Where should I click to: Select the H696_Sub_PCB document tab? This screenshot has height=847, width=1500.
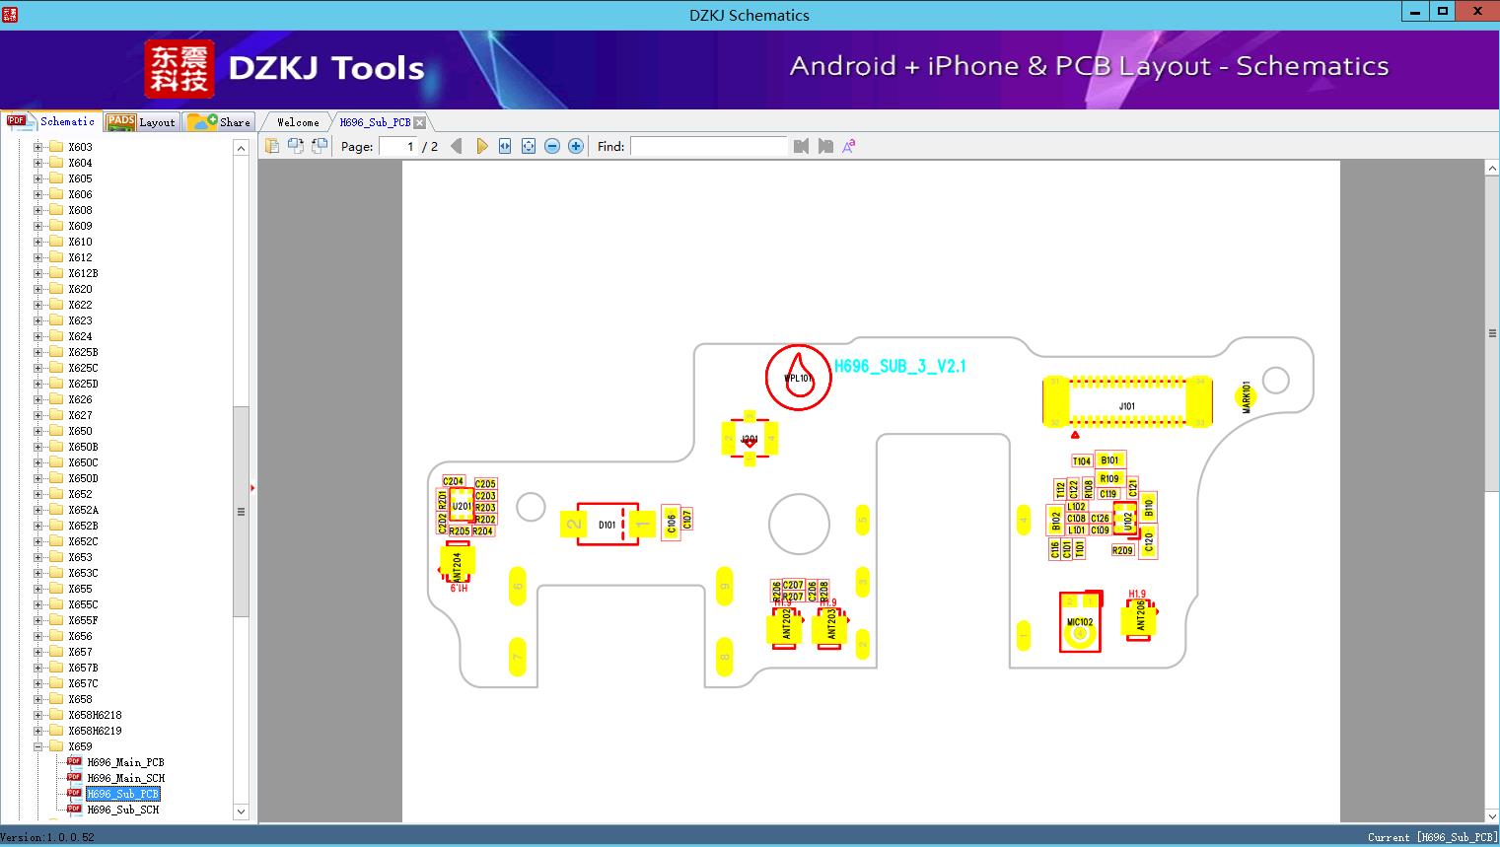tap(375, 122)
